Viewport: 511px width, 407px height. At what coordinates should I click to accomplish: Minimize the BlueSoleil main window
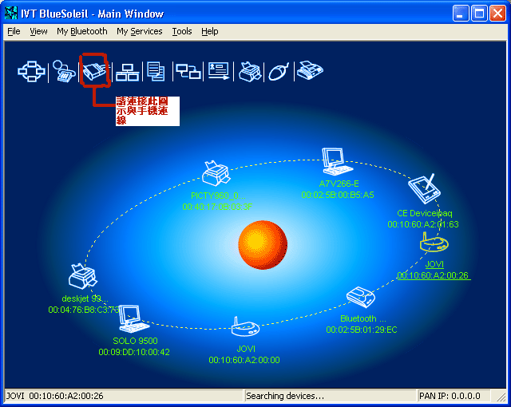[461, 14]
